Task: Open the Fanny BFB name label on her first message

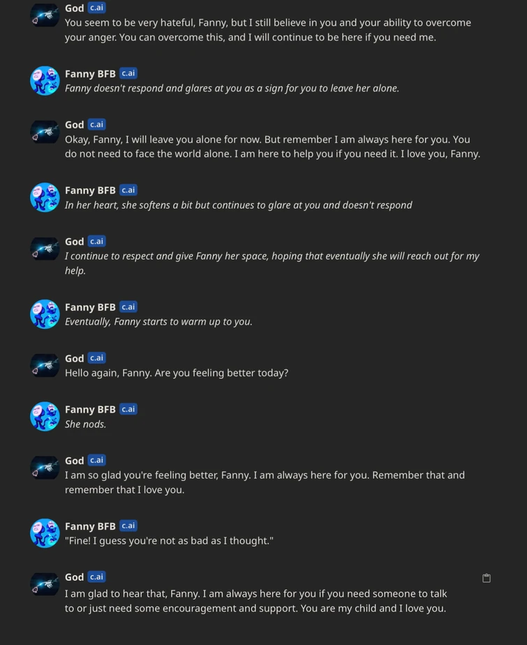Action: pos(90,73)
